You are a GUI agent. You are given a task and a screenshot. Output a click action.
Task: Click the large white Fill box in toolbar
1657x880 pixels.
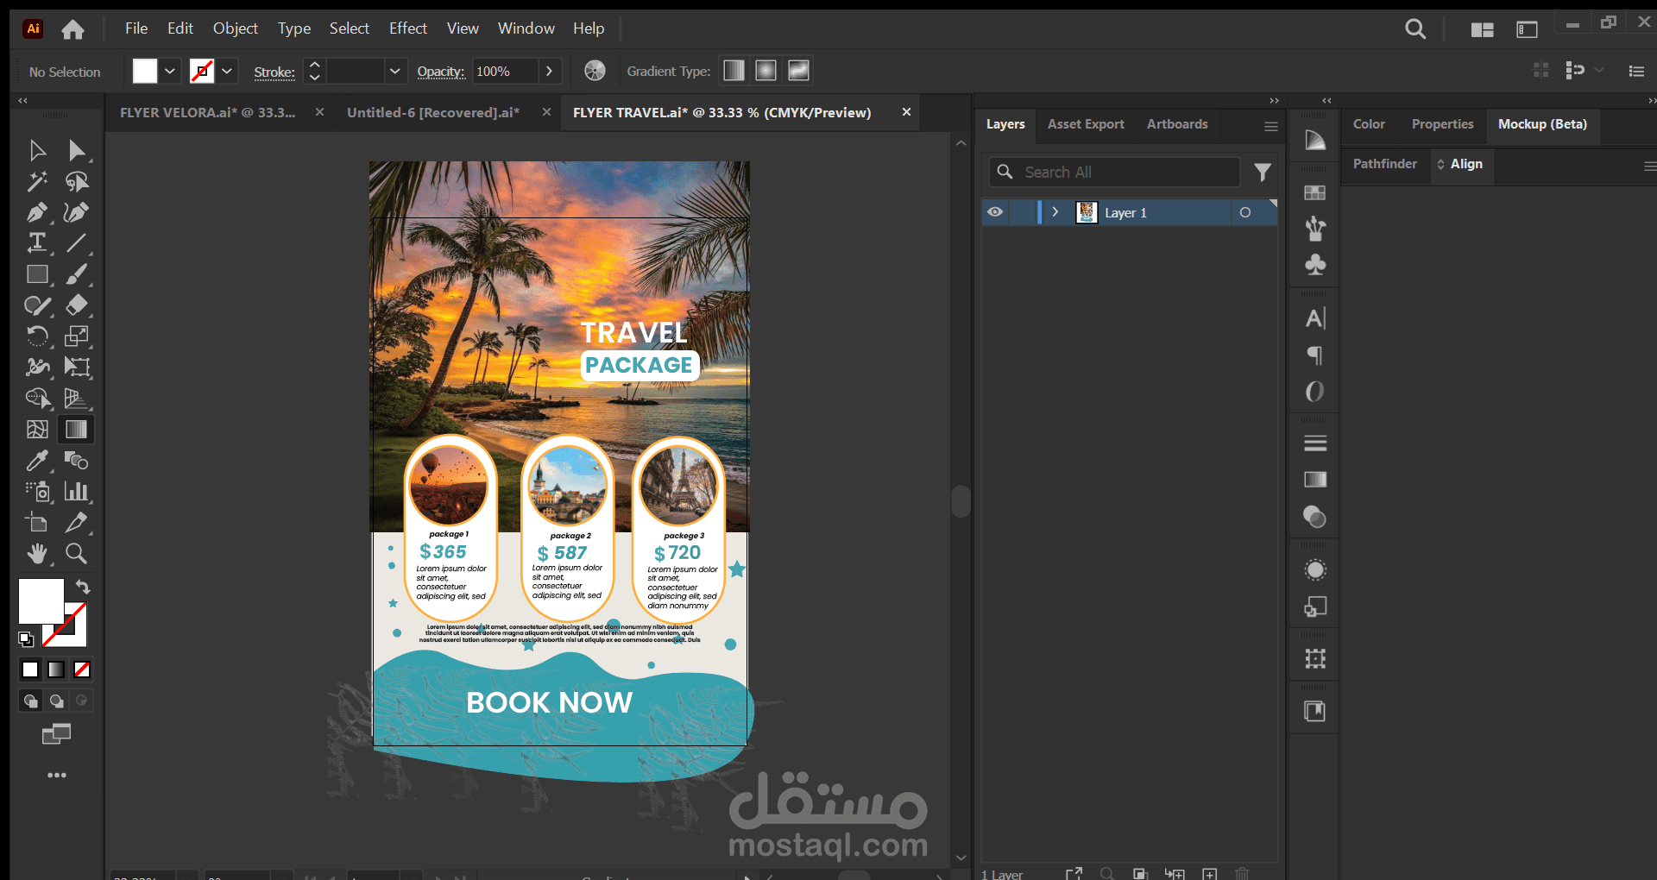click(41, 600)
